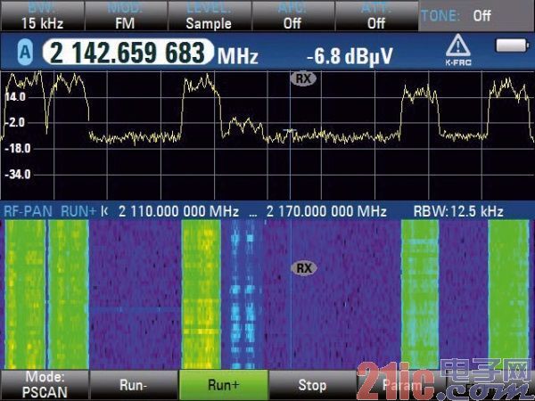This screenshot has height=401, width=535.
Task: Toggle the AFC Off softkey
Action: (x=292, y=16)
